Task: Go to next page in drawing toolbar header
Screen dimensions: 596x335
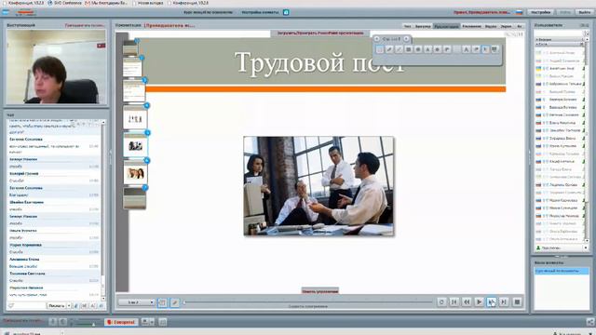Action: [x=406, y=39]
